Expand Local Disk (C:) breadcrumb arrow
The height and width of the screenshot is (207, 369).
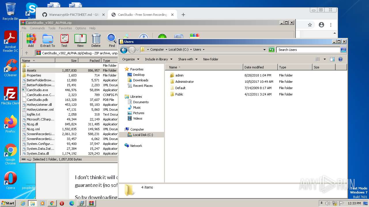click(190, 49)
